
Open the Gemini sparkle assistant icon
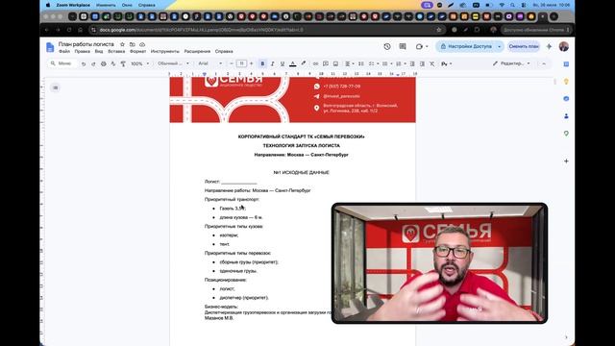point(549,46)
